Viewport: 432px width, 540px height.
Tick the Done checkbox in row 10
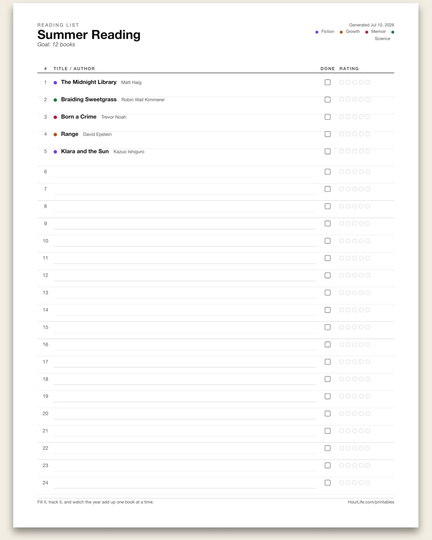point(328,241)
